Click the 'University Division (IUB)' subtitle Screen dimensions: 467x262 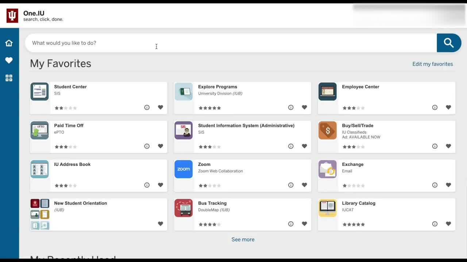click(220, 94)
